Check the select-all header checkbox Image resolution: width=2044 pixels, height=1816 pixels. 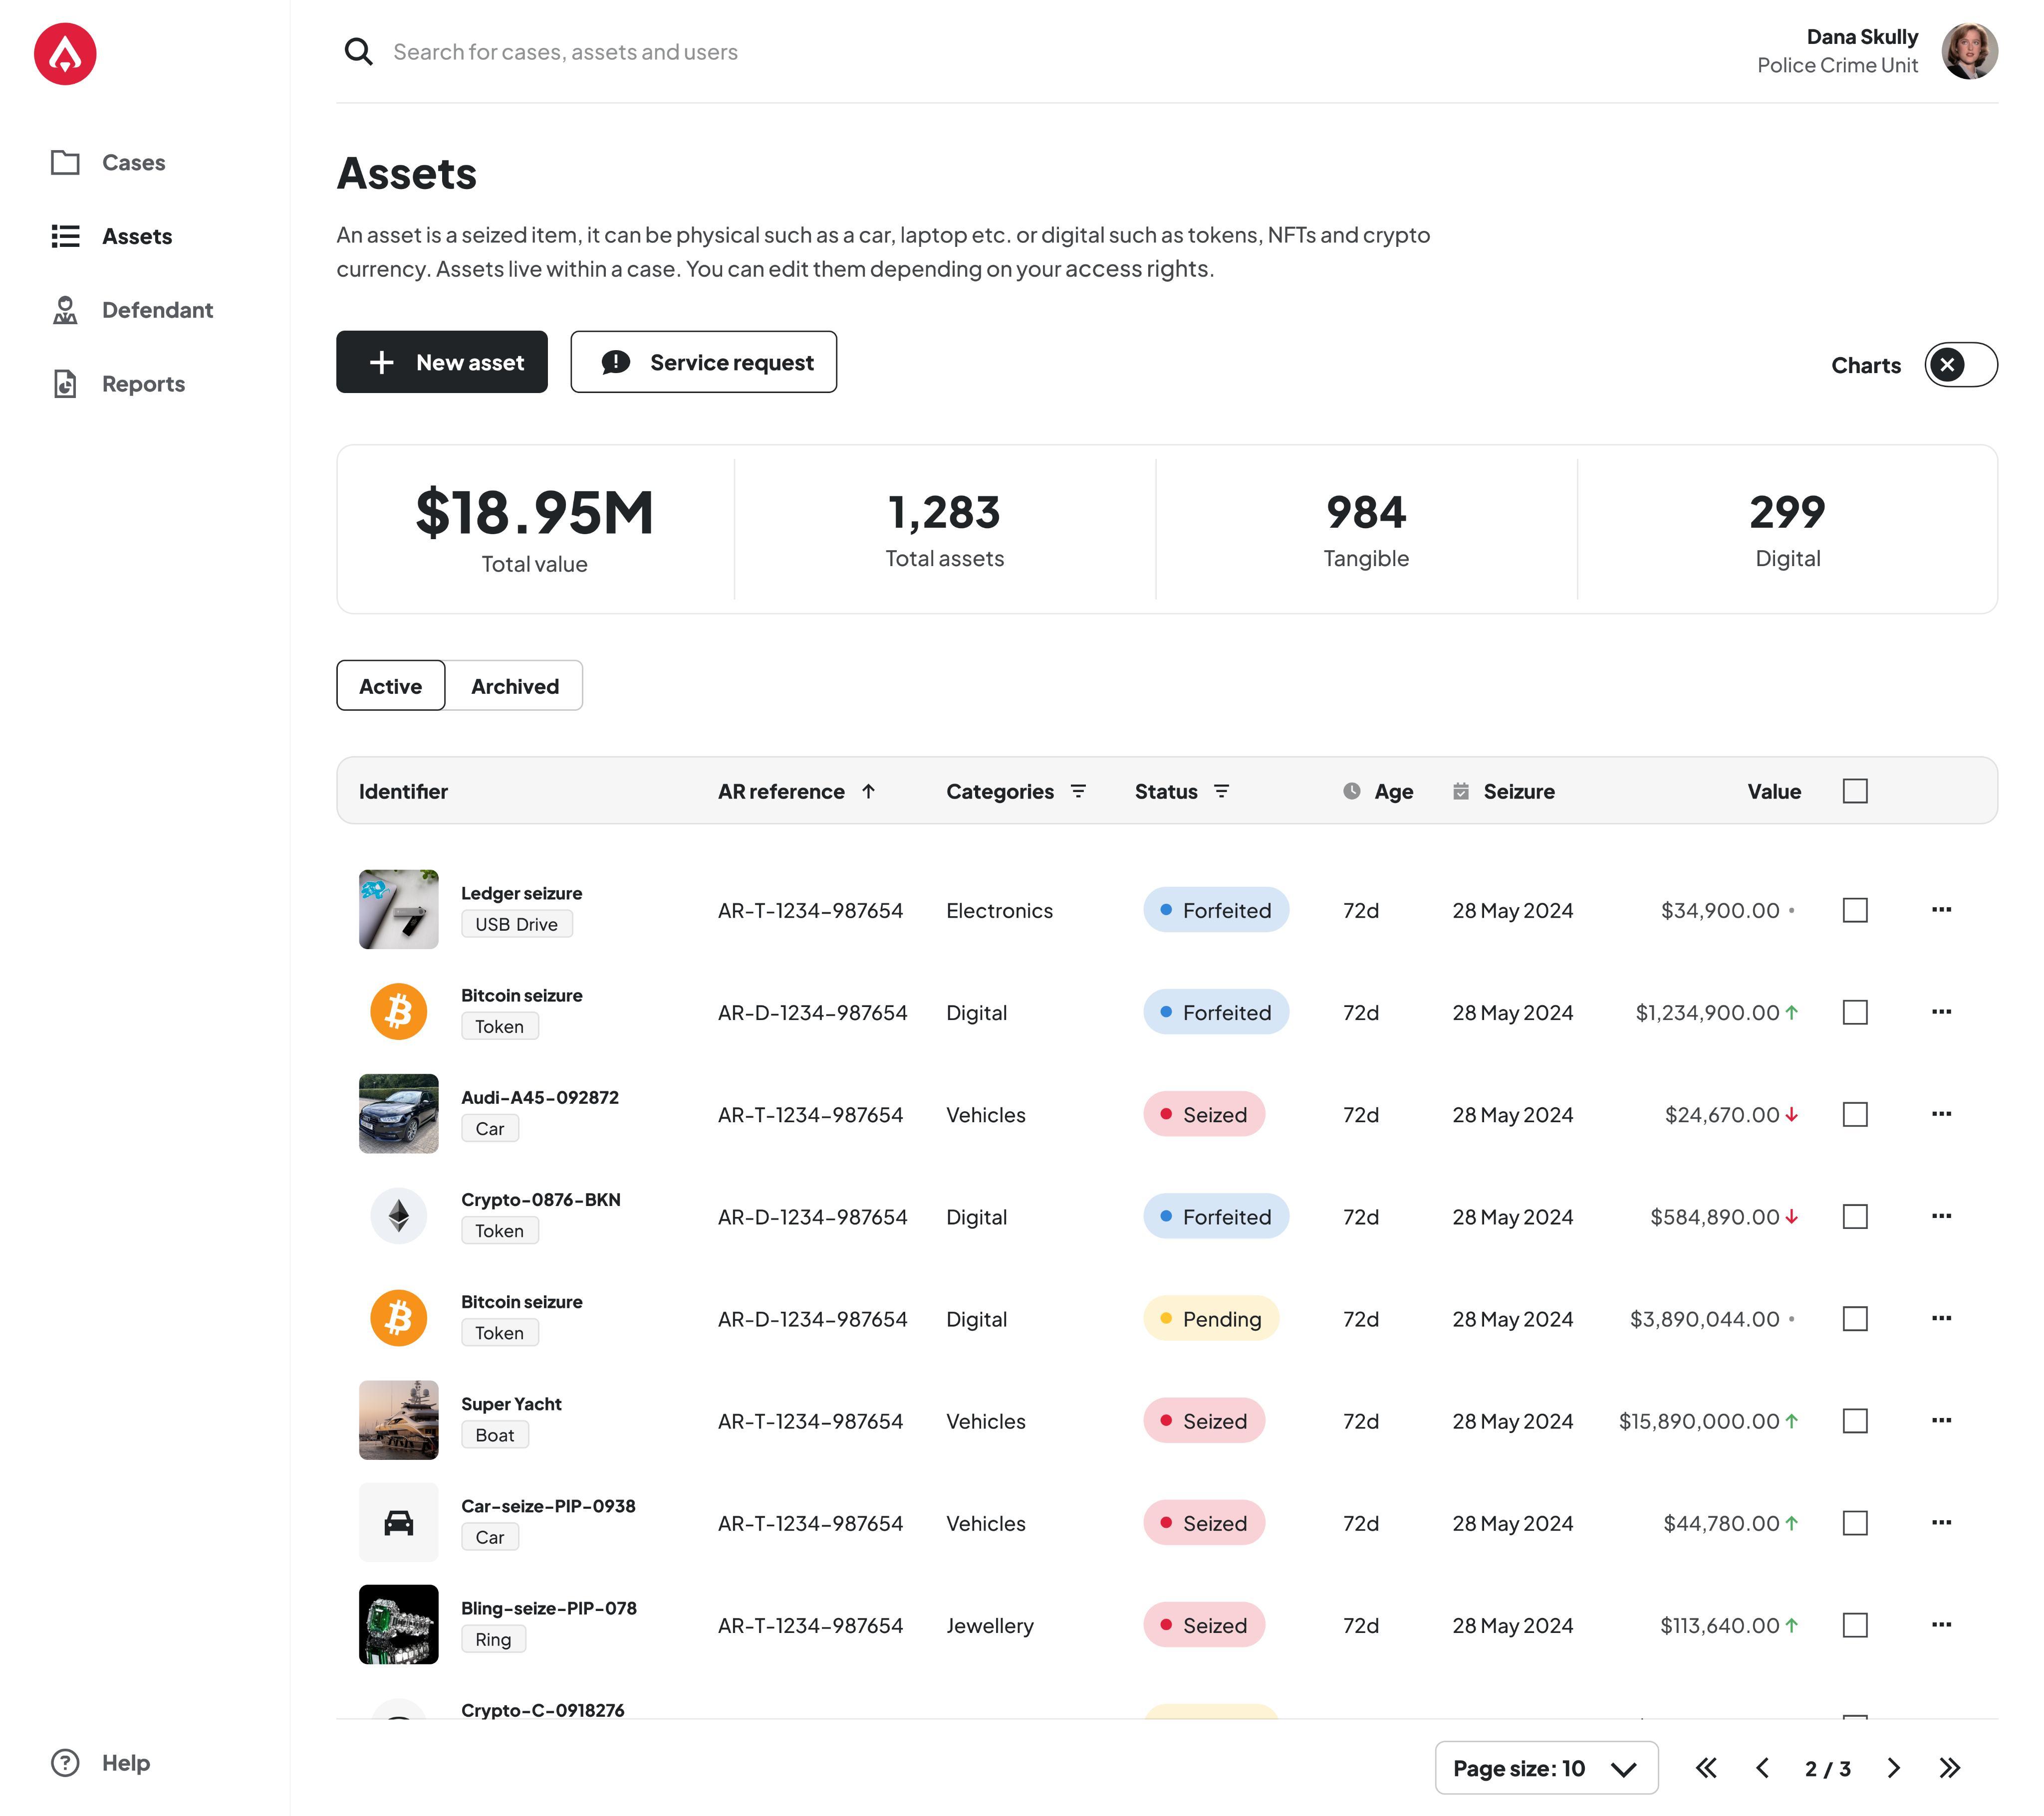[x=1855, y=792]
